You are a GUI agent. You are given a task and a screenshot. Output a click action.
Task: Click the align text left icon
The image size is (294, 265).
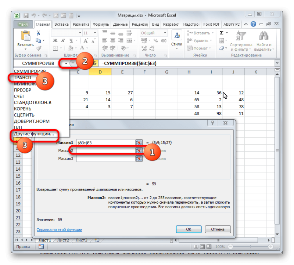(x=105, y=40)
